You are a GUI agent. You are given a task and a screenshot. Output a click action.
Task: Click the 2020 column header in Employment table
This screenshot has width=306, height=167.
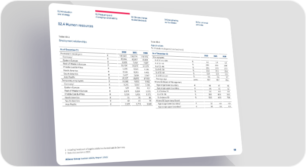pos(146,53)
